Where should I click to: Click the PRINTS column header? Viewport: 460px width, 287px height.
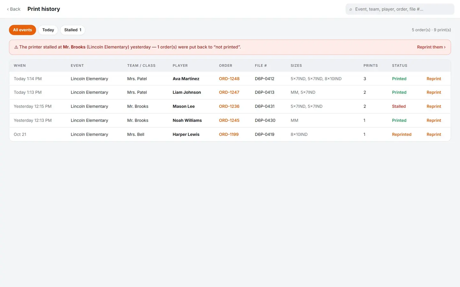tap(371, 66)
